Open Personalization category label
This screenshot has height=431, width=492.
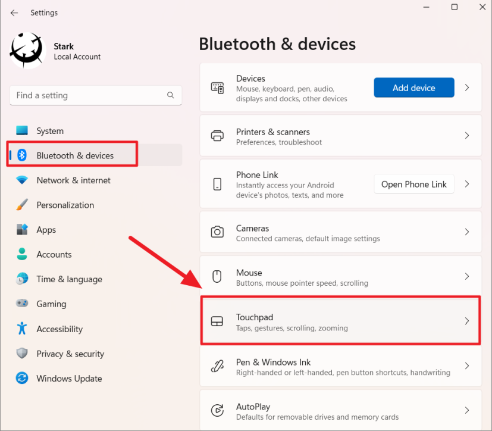coord(65,205)
